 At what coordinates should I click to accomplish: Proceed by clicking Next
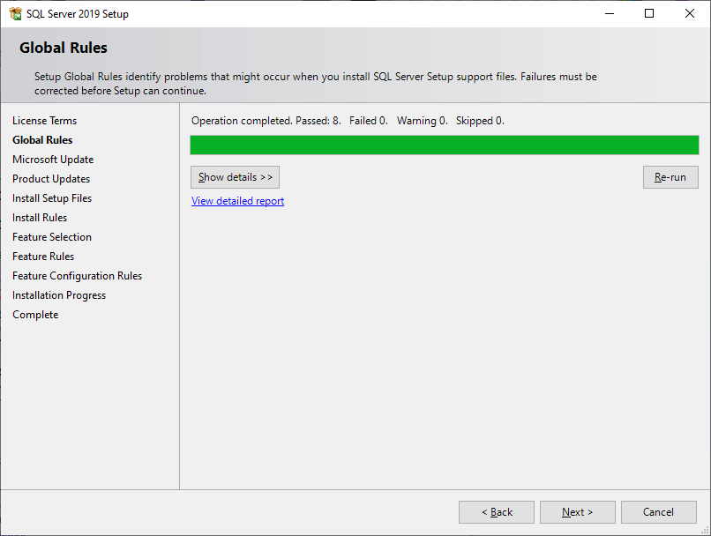pos(577,511)
